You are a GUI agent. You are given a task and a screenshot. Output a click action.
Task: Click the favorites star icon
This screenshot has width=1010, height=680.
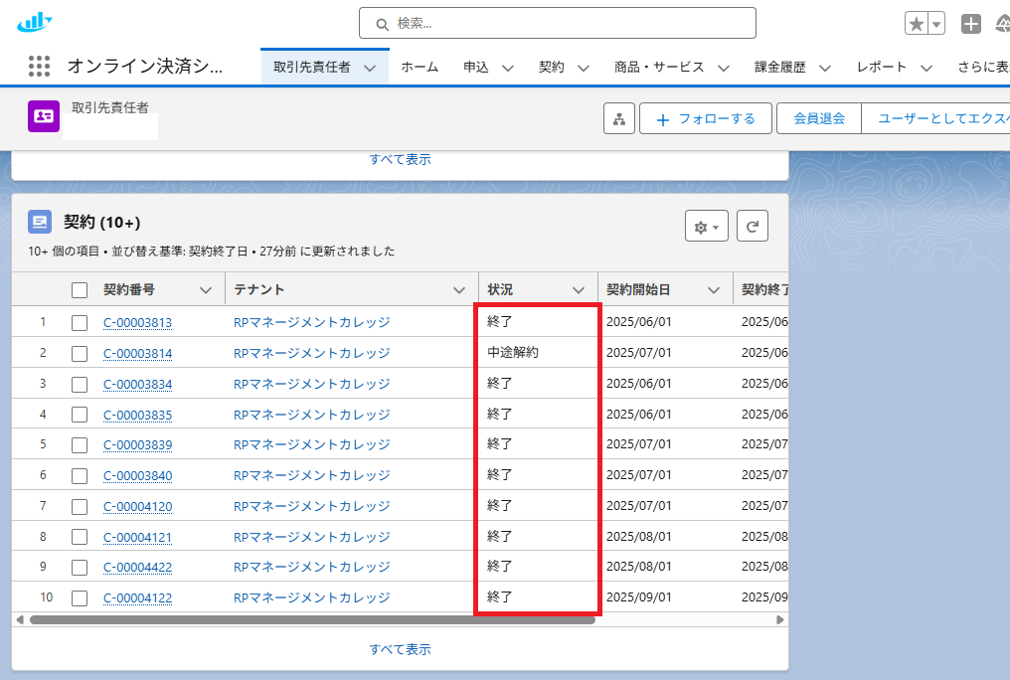916,24
